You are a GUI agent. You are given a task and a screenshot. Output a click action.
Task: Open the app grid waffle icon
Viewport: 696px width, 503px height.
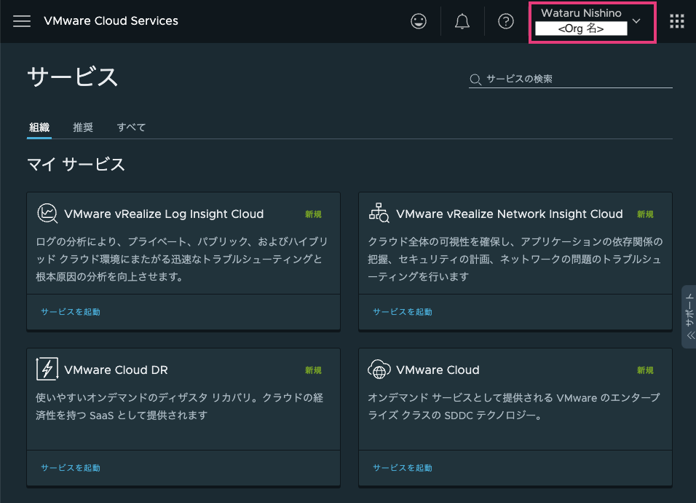click(x=677, y=20)
